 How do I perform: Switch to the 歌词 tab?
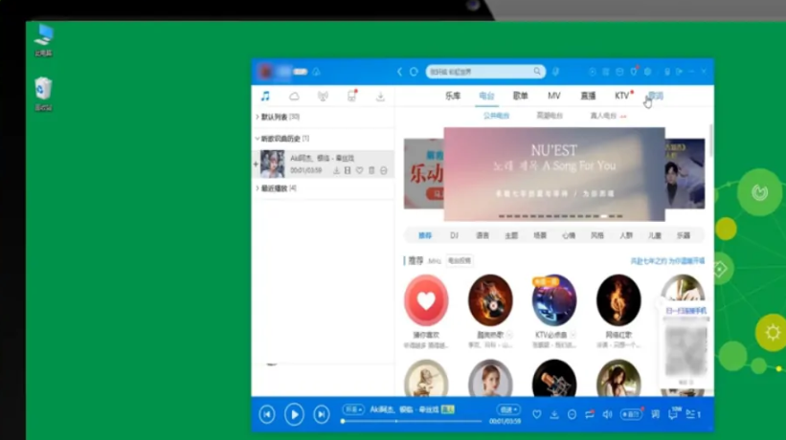pos(656,96)
